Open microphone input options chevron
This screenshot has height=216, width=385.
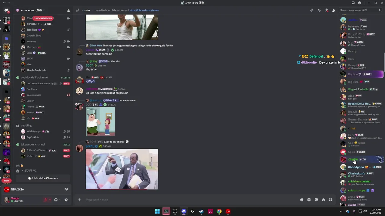(50, 200)
